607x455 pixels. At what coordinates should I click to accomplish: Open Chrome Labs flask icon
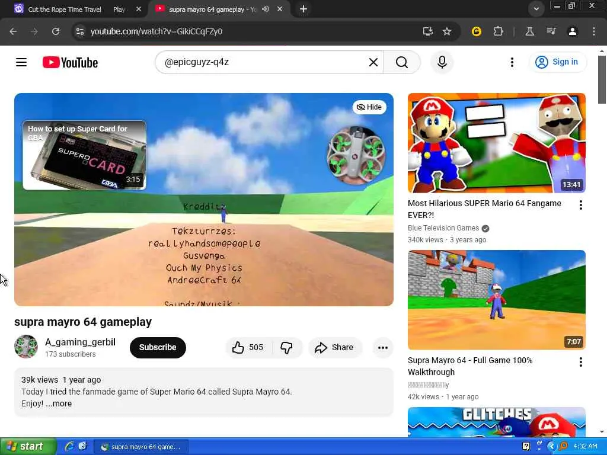529,31
